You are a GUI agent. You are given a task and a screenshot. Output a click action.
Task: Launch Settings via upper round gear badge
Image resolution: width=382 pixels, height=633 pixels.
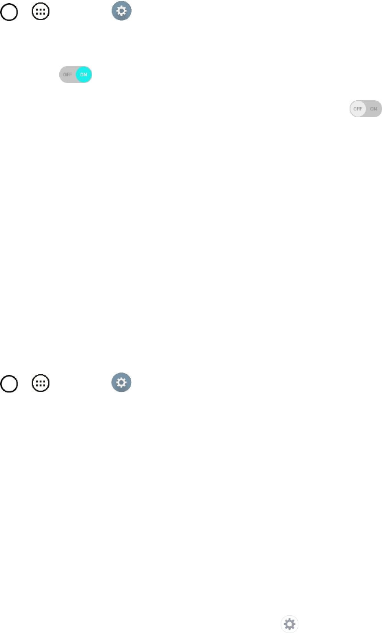coord(121,12)
